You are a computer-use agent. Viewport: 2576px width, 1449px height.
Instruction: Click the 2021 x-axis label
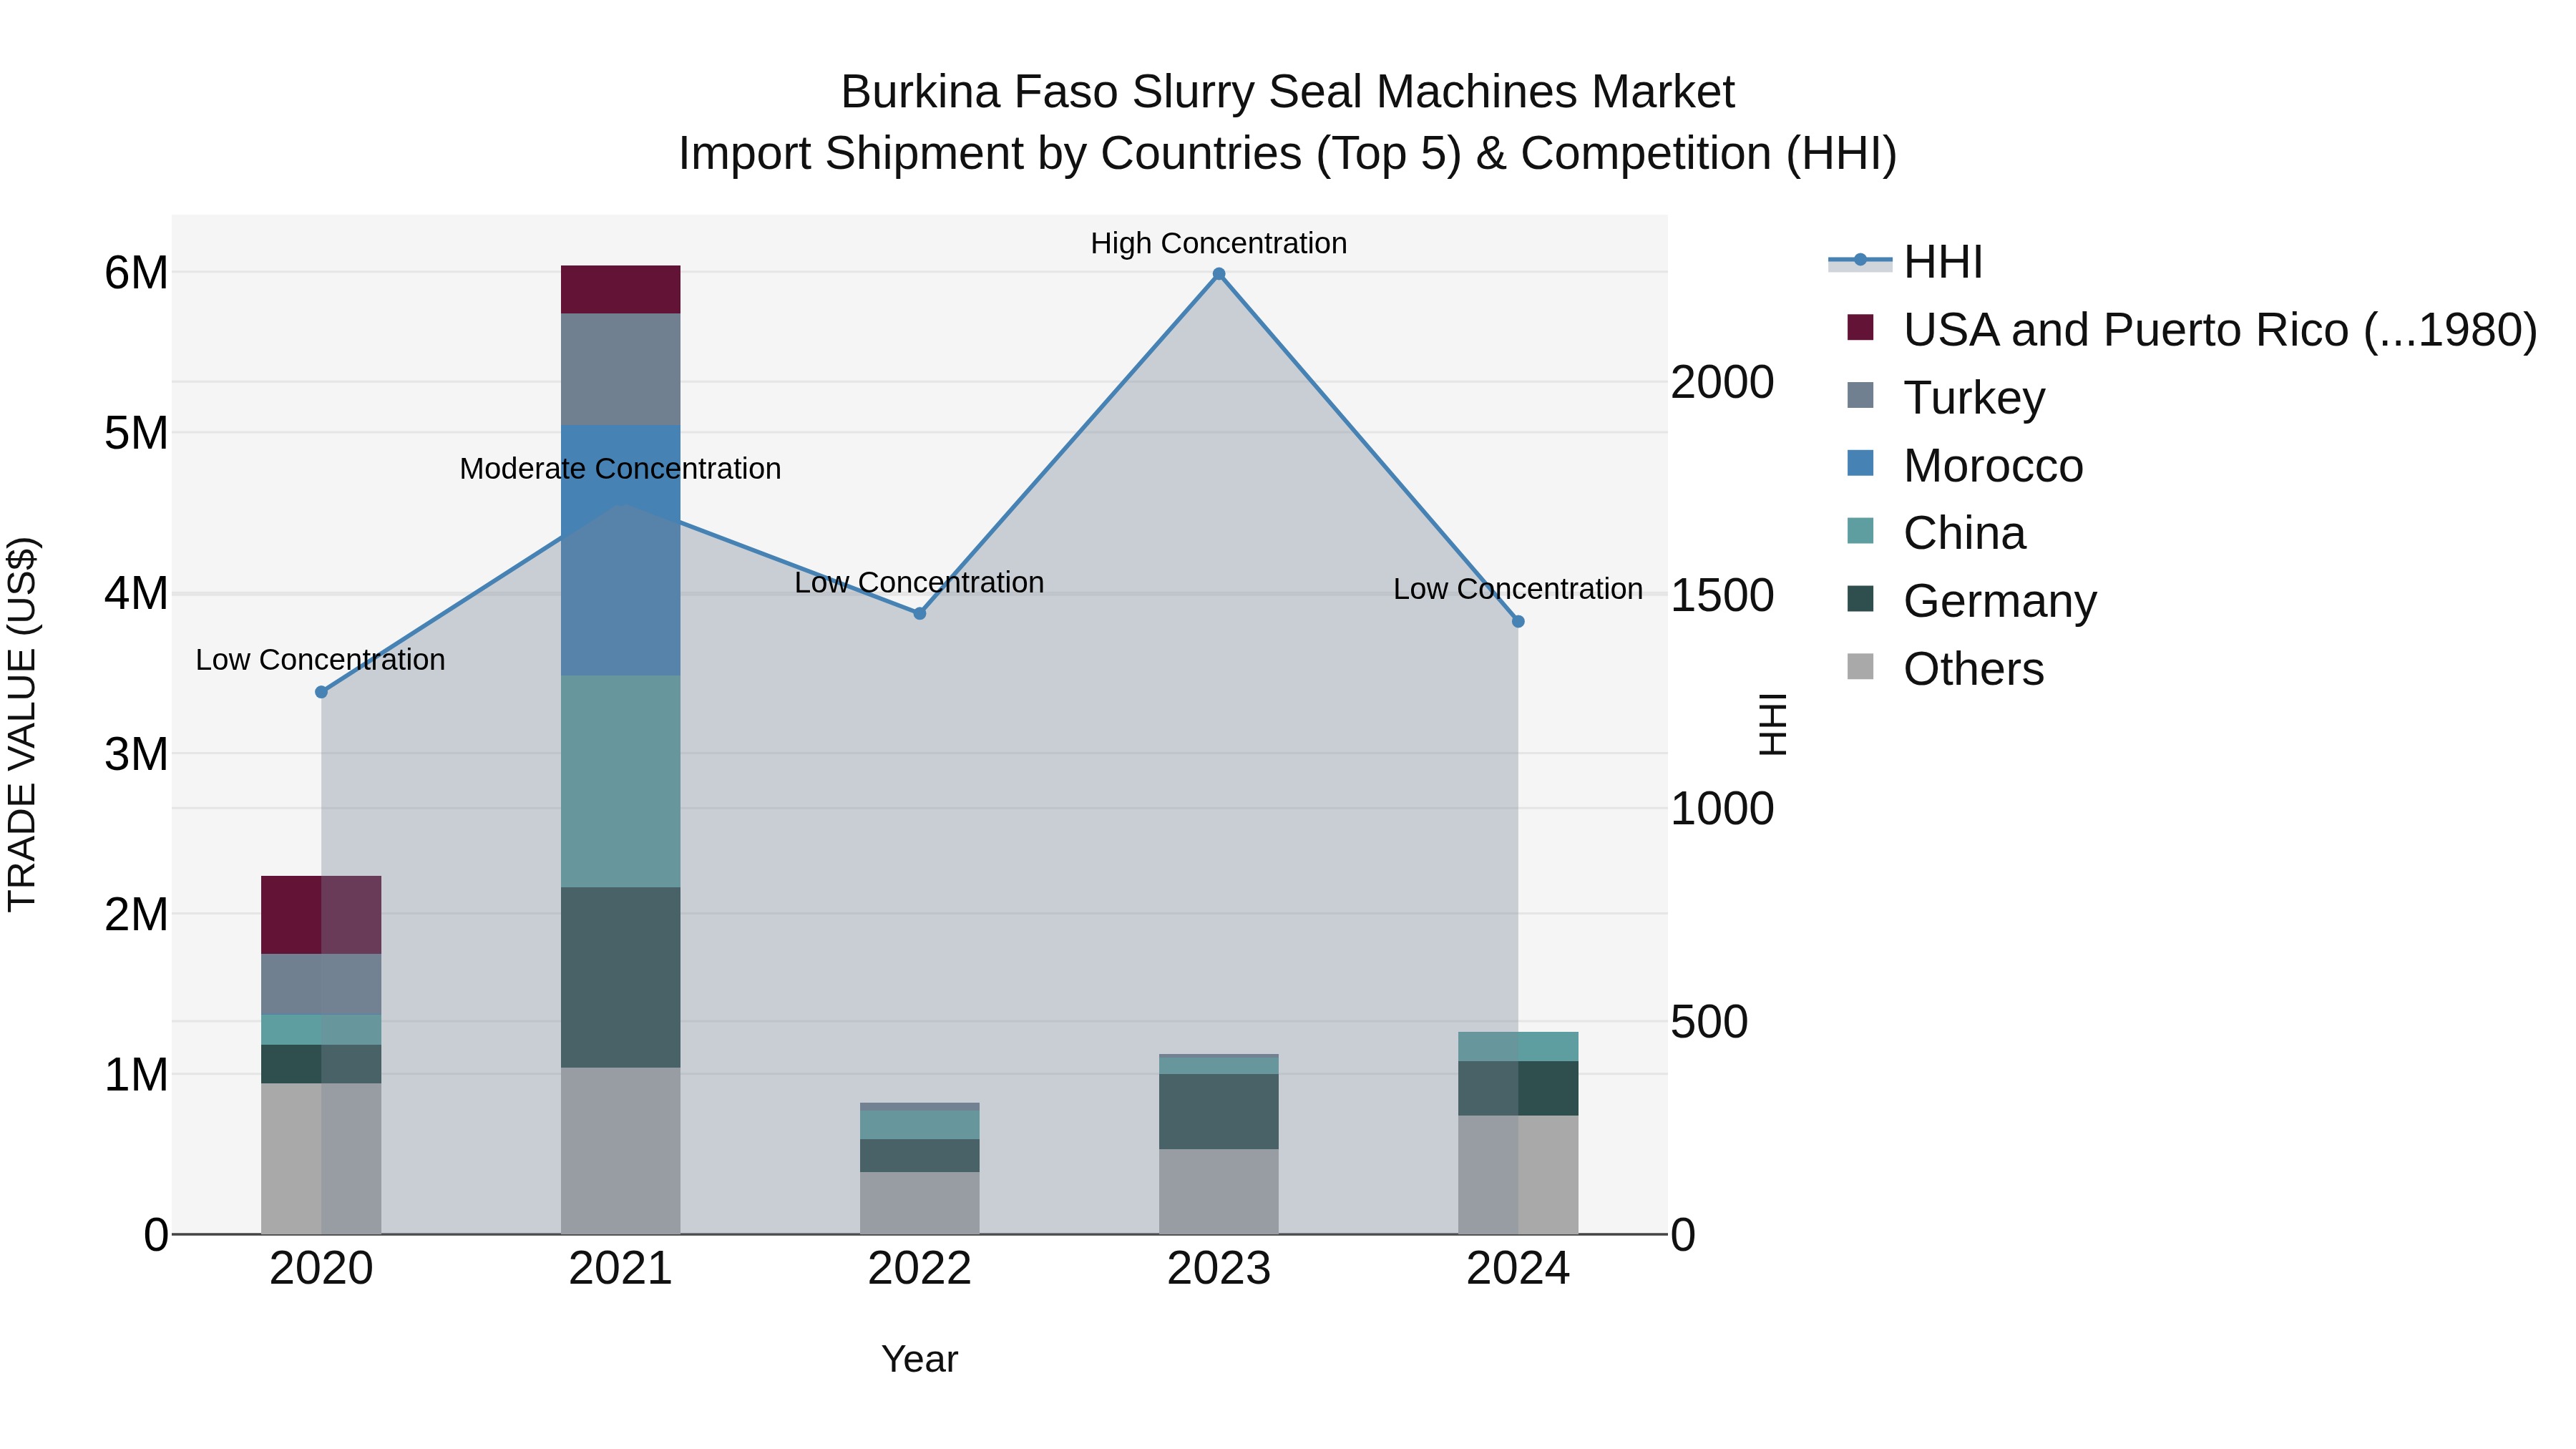pos(620,1269)
